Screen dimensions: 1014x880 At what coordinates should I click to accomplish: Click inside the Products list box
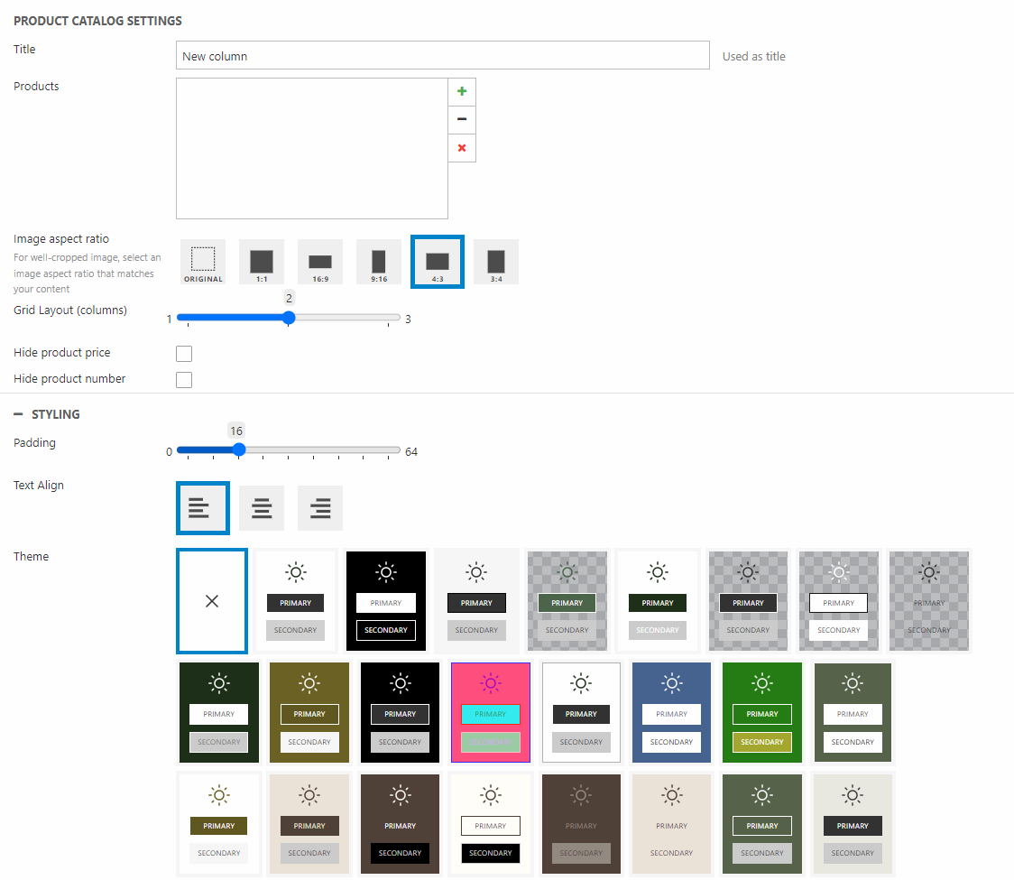pos(311,149)
